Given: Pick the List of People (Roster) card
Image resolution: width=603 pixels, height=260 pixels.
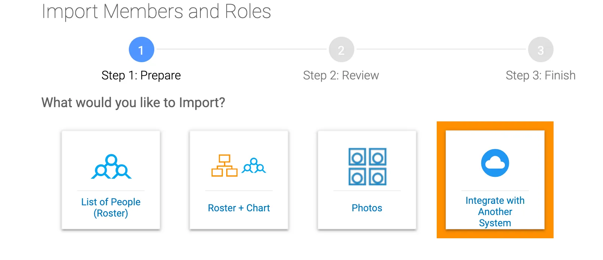Looking at the screenshot, I should 110,180.
